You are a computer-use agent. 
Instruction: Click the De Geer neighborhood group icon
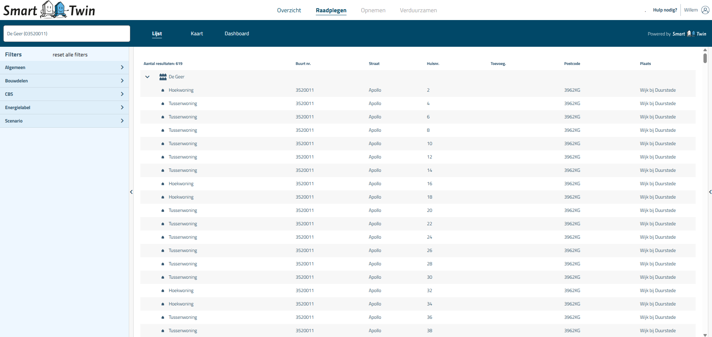click(x=163, y=77)
